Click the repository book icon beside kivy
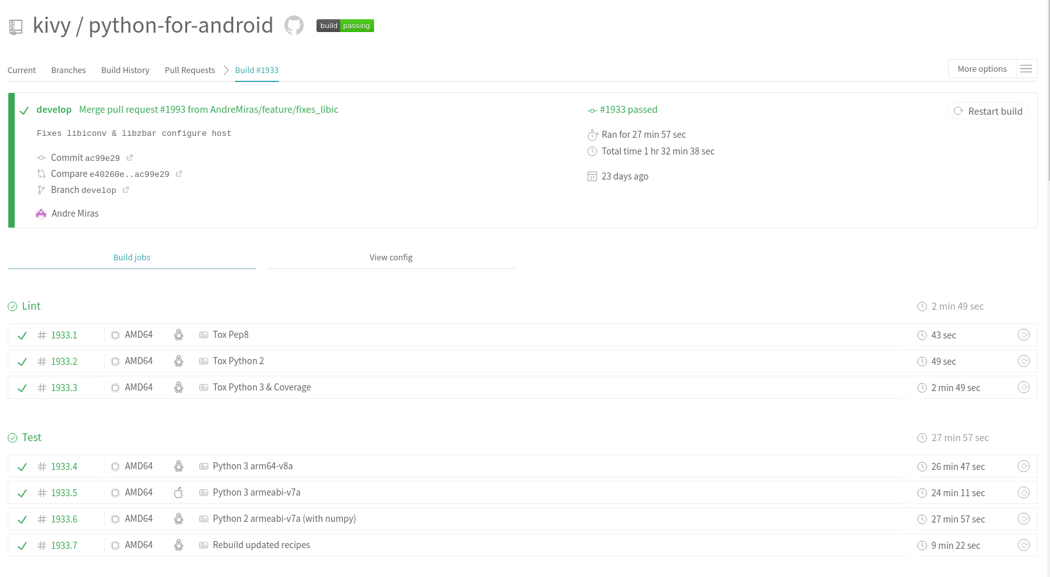This screenshot has height=577, width=1050. pyautogui.click(x=16, y=27)
